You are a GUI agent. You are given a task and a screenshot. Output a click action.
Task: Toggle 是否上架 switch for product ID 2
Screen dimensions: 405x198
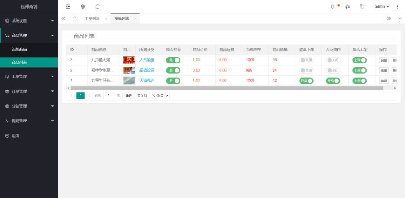point(360,70)
